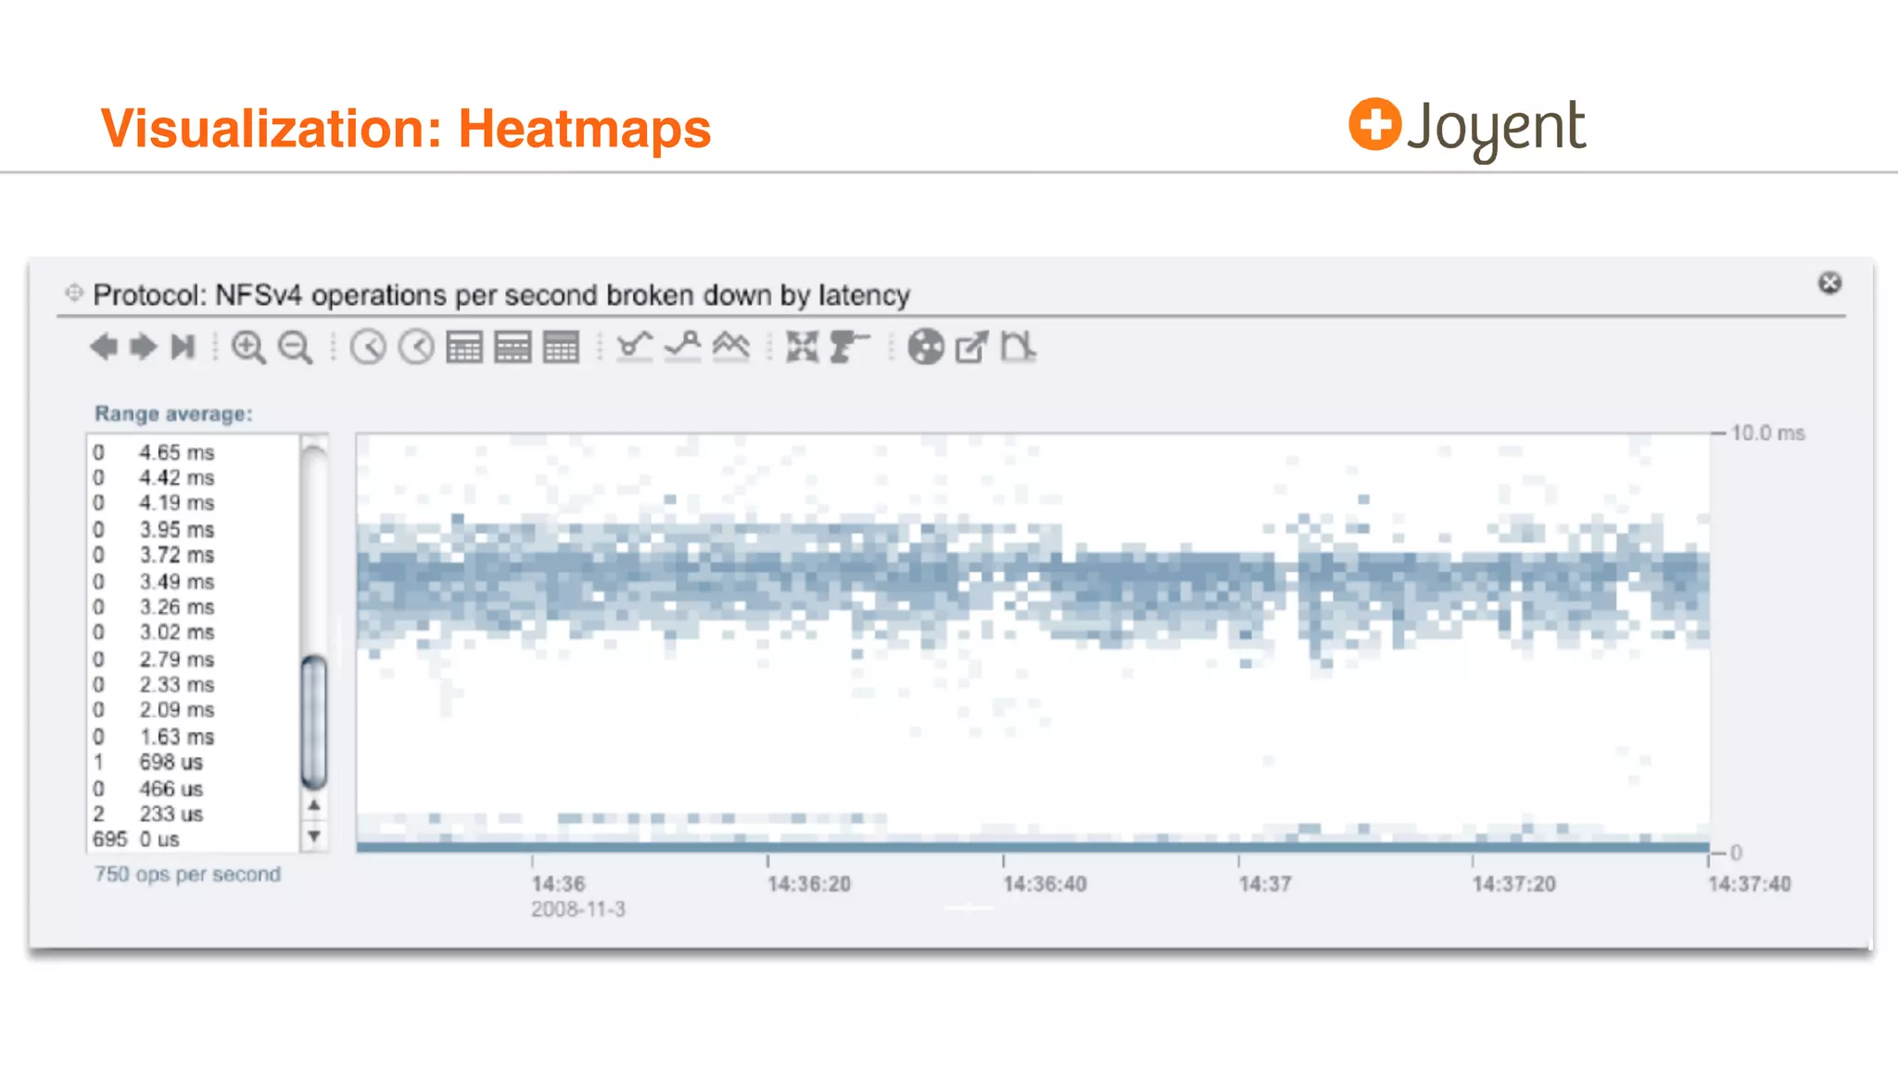The image size is (1898, 1067).
Task: Select the 3.72 ms row
Action: (193, 554)
